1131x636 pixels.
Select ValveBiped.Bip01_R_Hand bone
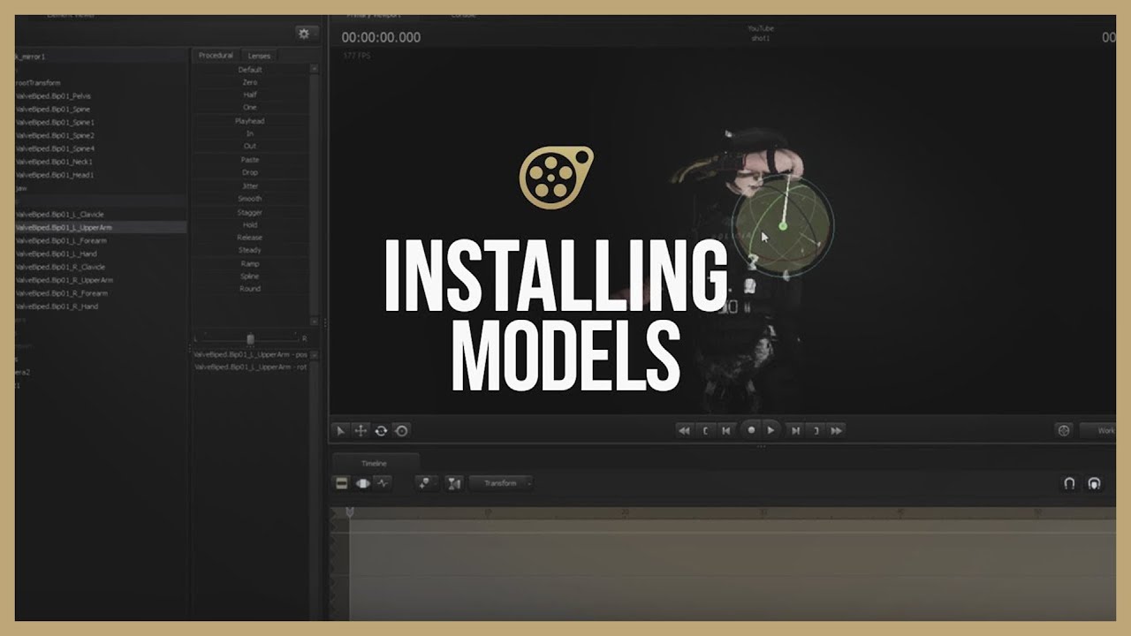tap(57, 307)
